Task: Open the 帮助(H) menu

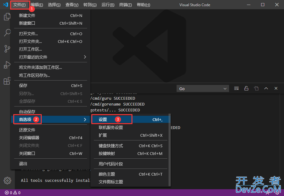Action: tap(144, 5)
